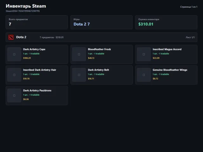This screenshot has width=203, height=152.
Task: Open Bloodfeather Frock image placeholder
Action: [x=79, y=54]
